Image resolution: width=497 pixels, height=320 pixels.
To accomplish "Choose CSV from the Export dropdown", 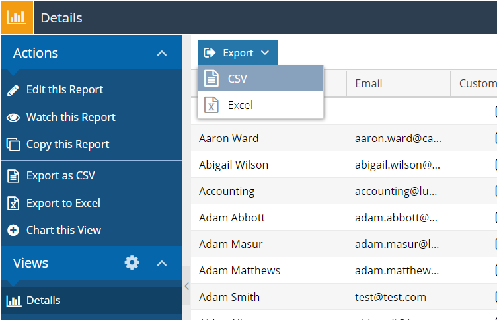I will click(260, 78).
